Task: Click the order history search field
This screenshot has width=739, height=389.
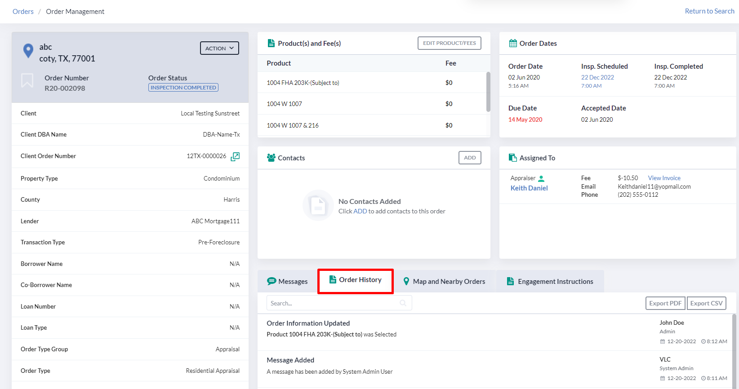Action: [339, 303]
